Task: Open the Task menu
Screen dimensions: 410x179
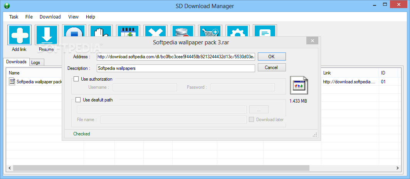Action: pyautogui.click(x=13, y=17)
